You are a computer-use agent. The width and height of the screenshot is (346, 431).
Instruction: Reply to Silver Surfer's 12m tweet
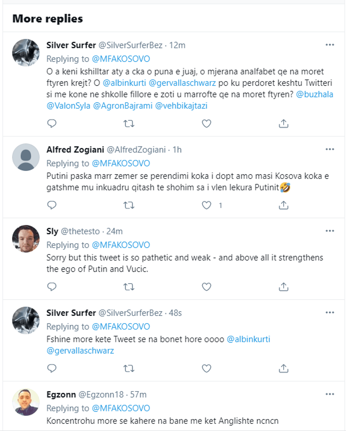(52, 124)
